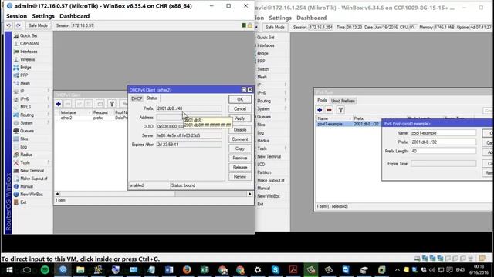The height and width of the screenshot is (277, 494).
Task: Click Make Supout.rif in left WinBox sidebar
Action: [x=33, y=179]
